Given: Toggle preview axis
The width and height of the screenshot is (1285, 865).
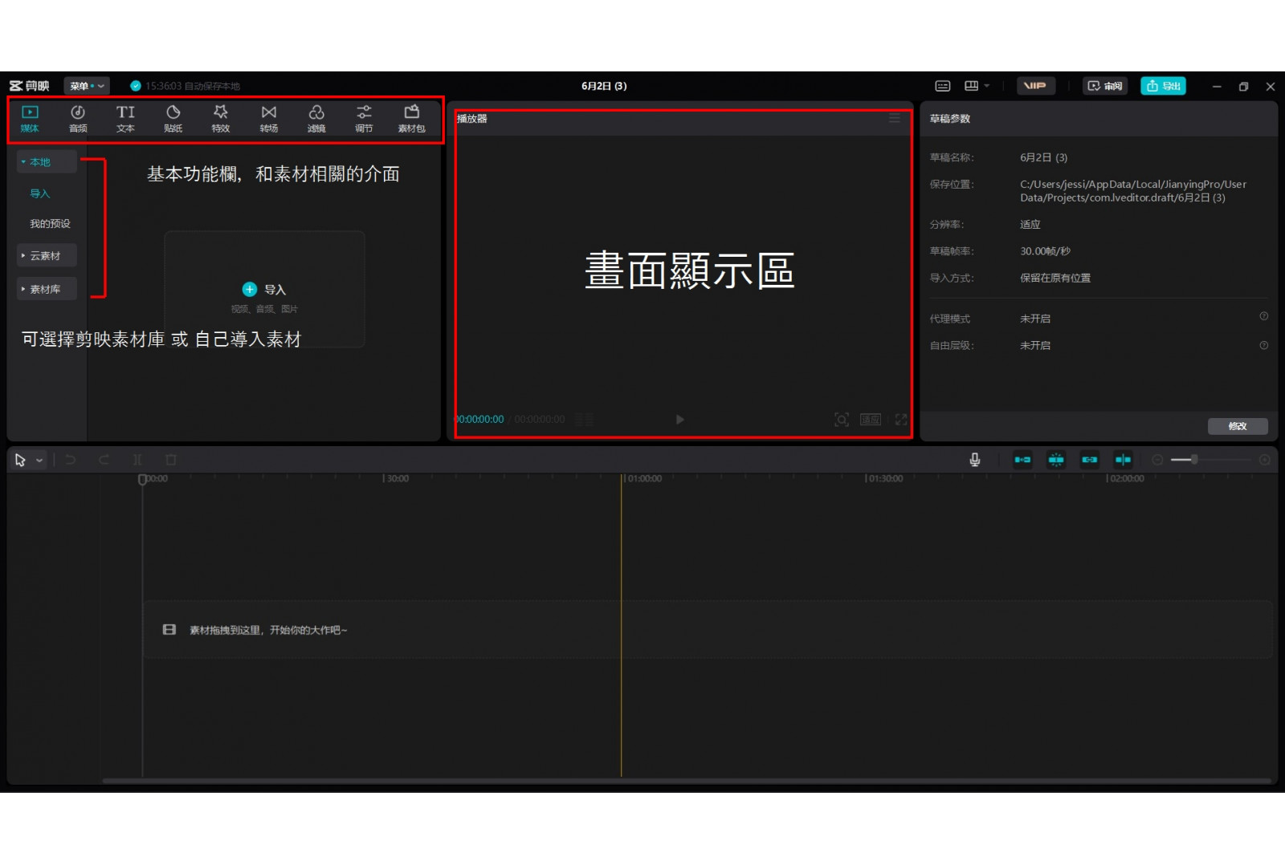Looking at the screenshot, I should click(x=1123, y=460).
